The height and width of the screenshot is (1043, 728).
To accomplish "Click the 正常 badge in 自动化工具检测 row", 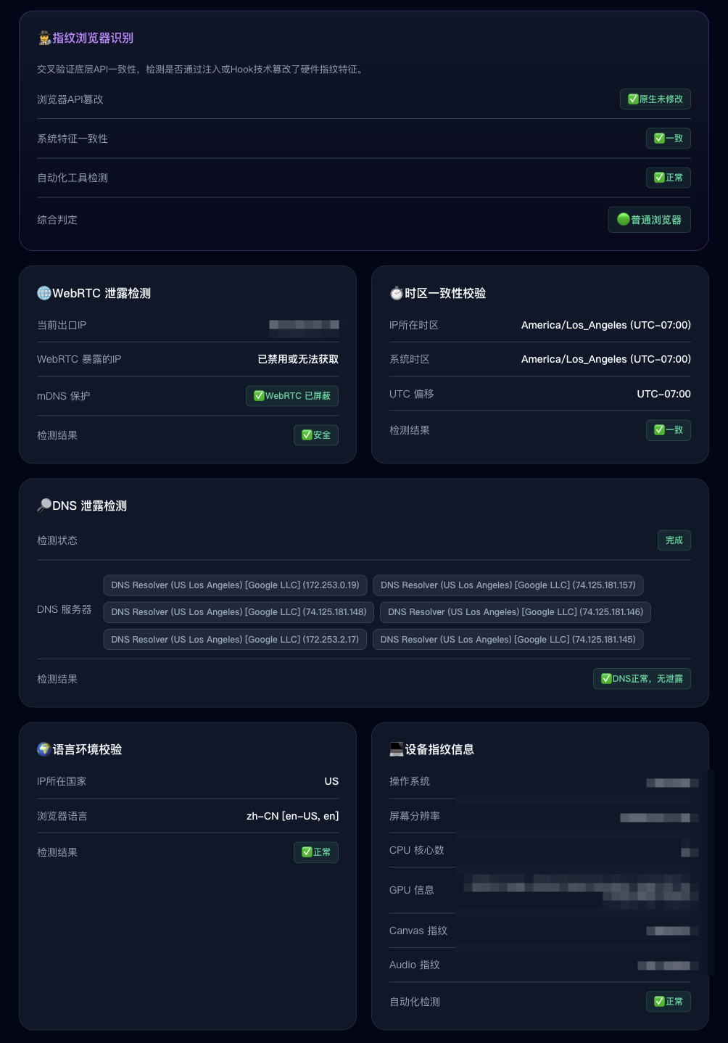I will point(669,178).
